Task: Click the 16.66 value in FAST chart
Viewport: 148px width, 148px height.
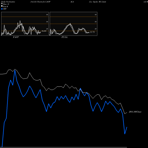Action: click(x=44, y=31)
